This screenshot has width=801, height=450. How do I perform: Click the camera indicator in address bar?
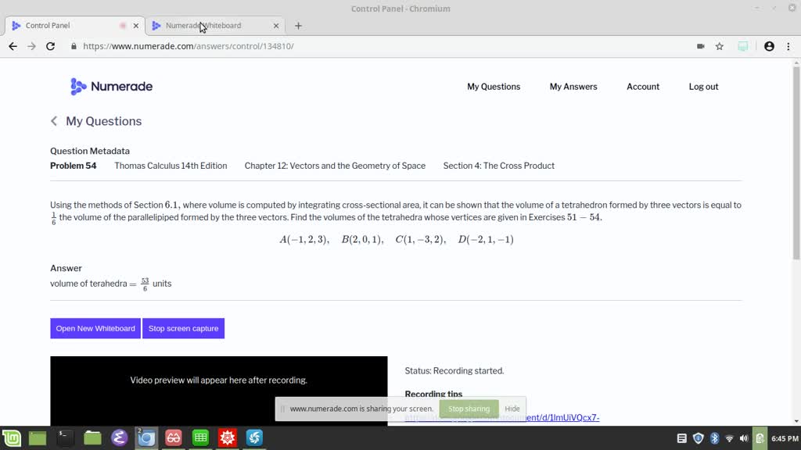tap(700, 46)
